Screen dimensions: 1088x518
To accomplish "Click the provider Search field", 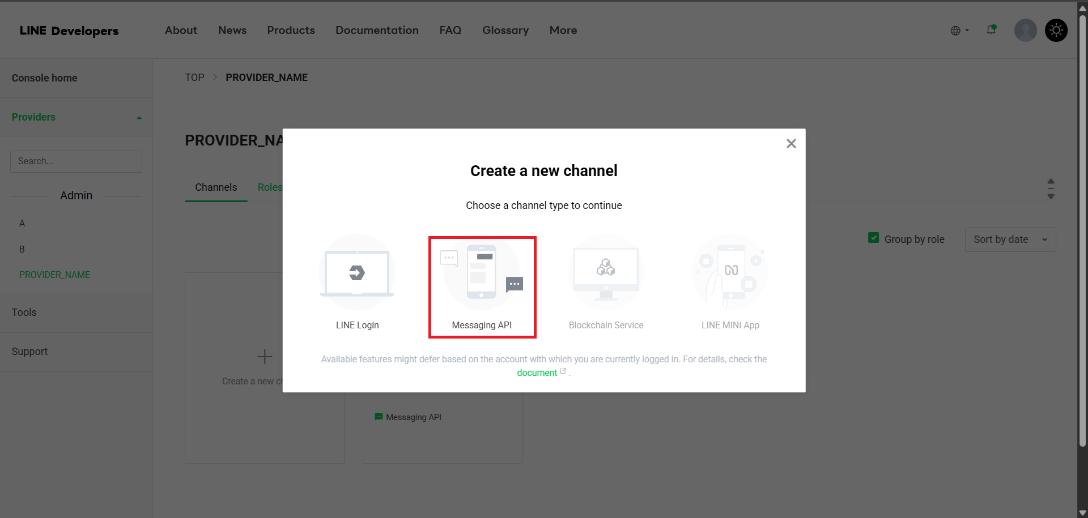I will pyautogui.click(x=76, y=161).
